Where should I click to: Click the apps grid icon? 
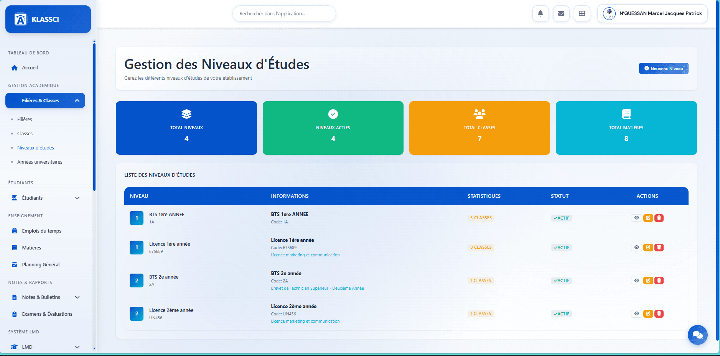[x=582, y=13]
